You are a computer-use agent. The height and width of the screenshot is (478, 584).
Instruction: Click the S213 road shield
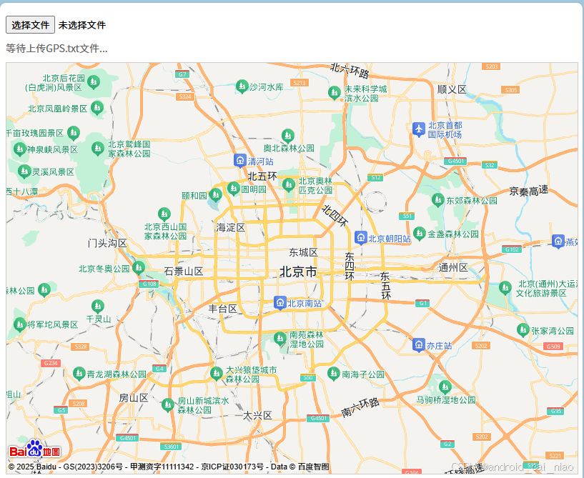point(300,83)
